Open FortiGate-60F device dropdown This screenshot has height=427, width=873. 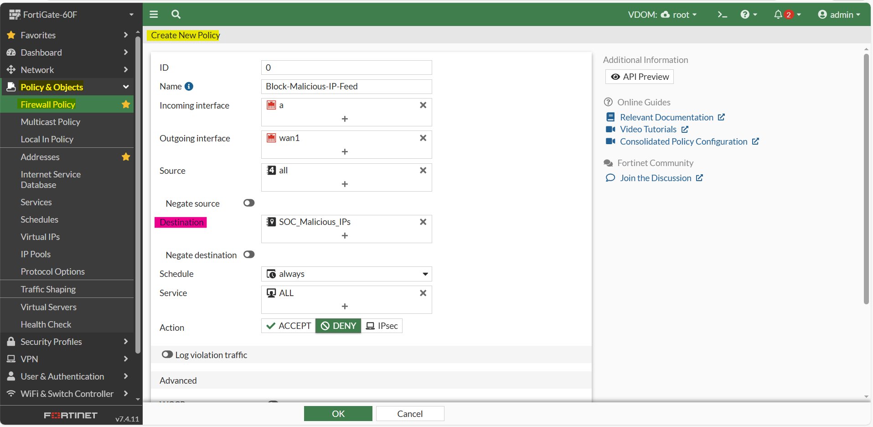72,15
